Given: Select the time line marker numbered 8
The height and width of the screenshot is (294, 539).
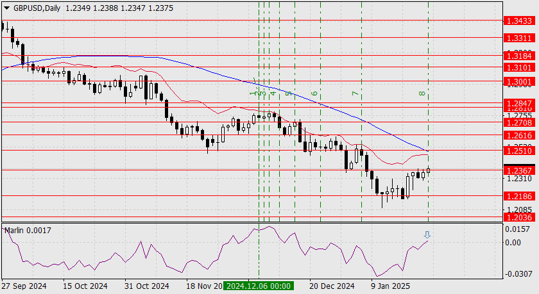Looking at the screenshot, I should [422, 94].
